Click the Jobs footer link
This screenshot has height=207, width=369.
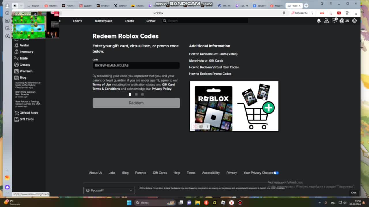(112, 173)
